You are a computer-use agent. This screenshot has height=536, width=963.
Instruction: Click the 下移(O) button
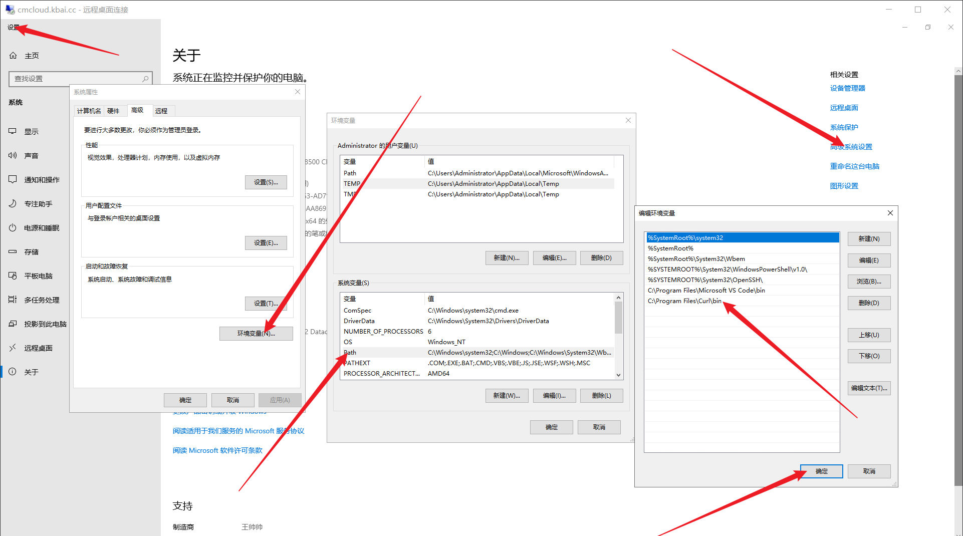(869, 356)
